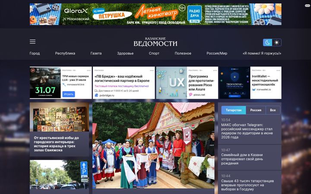Open the Полезное section
The width and height of the screenshot is (311, 194).
pos(183,53)
